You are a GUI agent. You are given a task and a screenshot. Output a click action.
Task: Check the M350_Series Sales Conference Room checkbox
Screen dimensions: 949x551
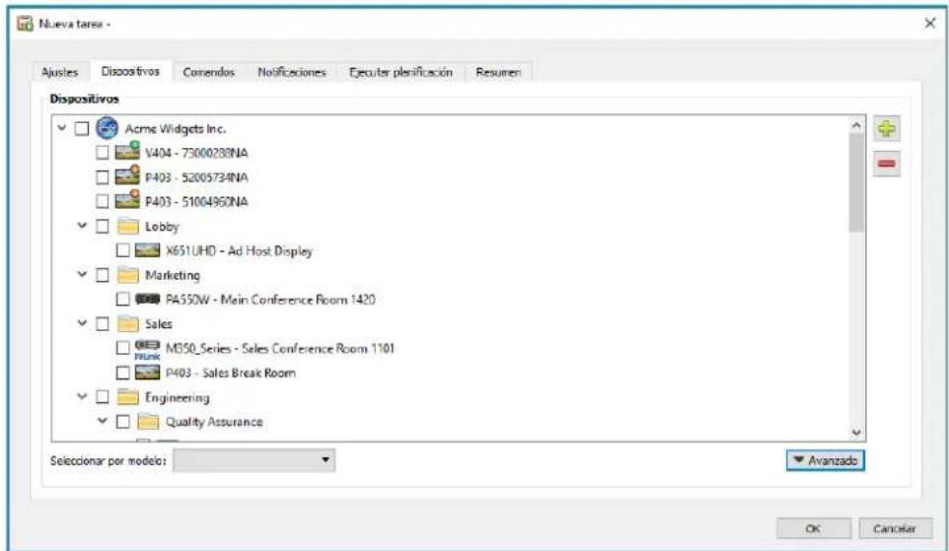[123, 348]
